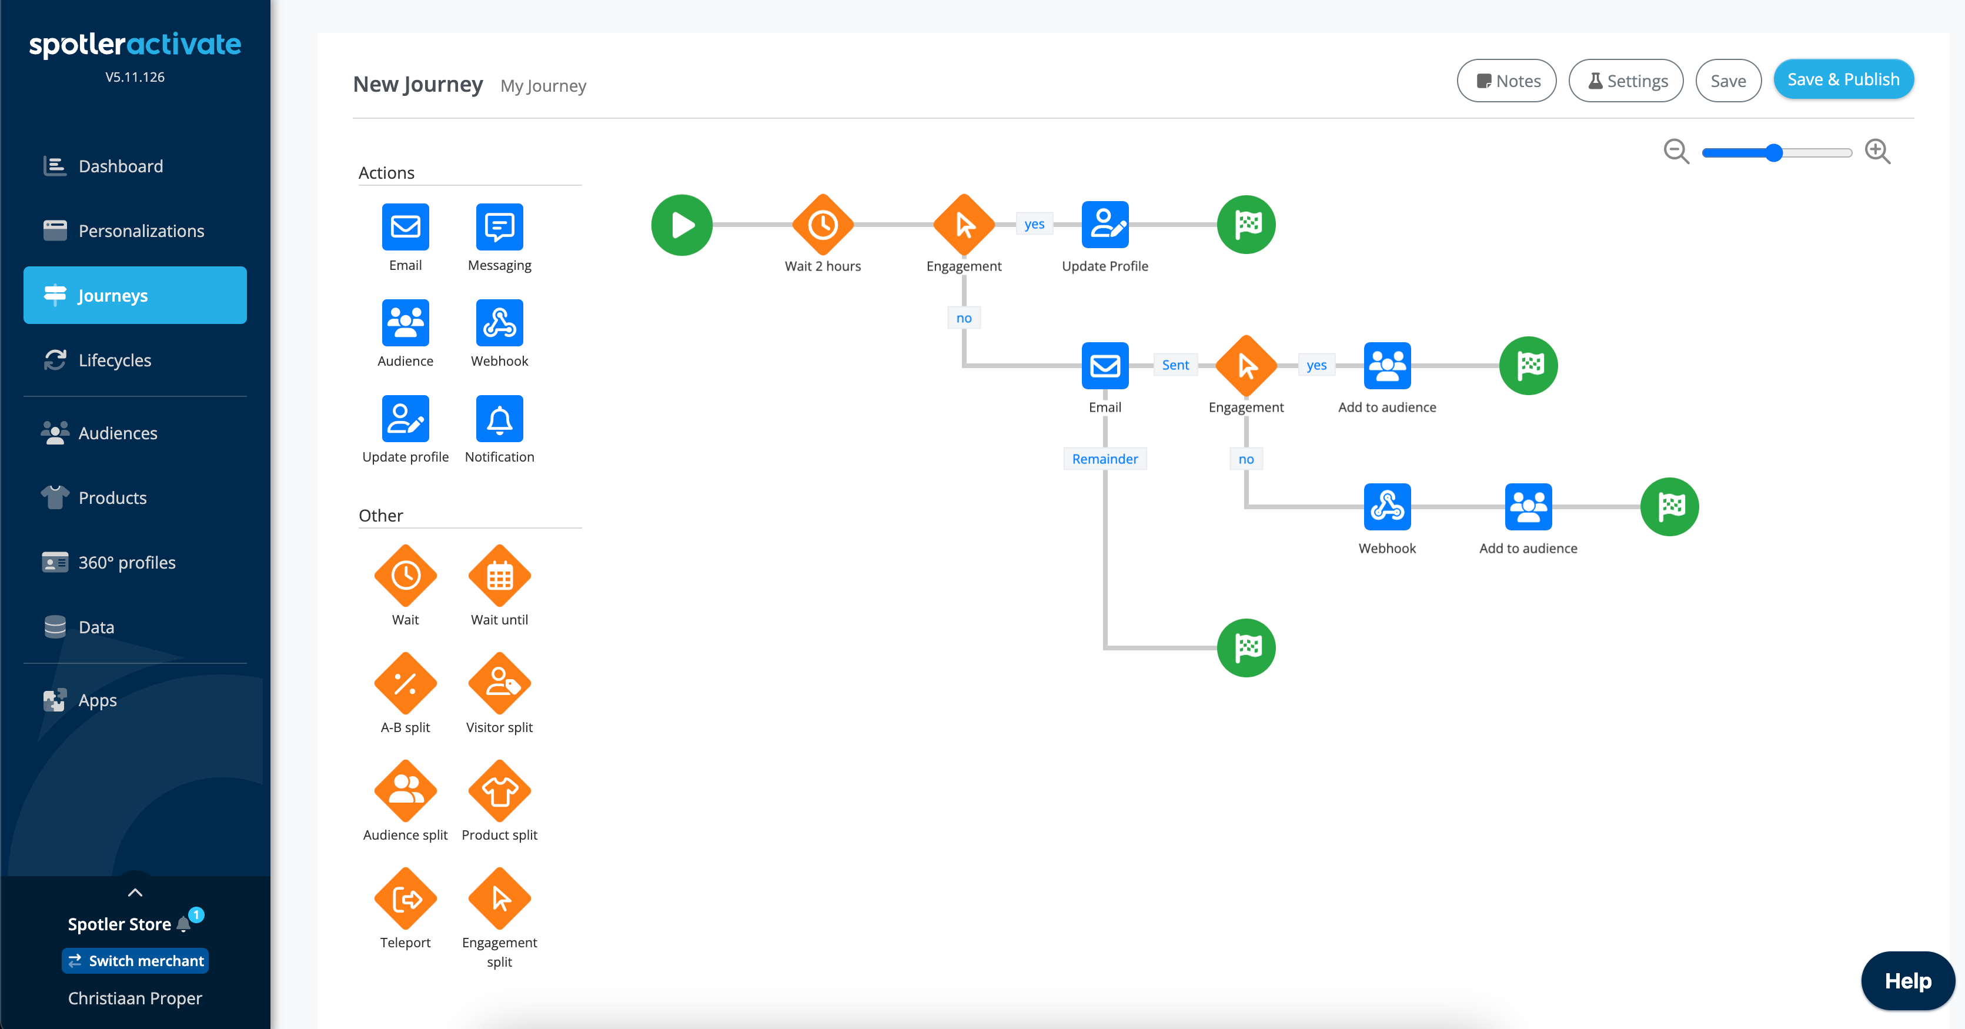The image size is (1965, 1029).
Task: Click Save & Publish
Action: 1843,79
